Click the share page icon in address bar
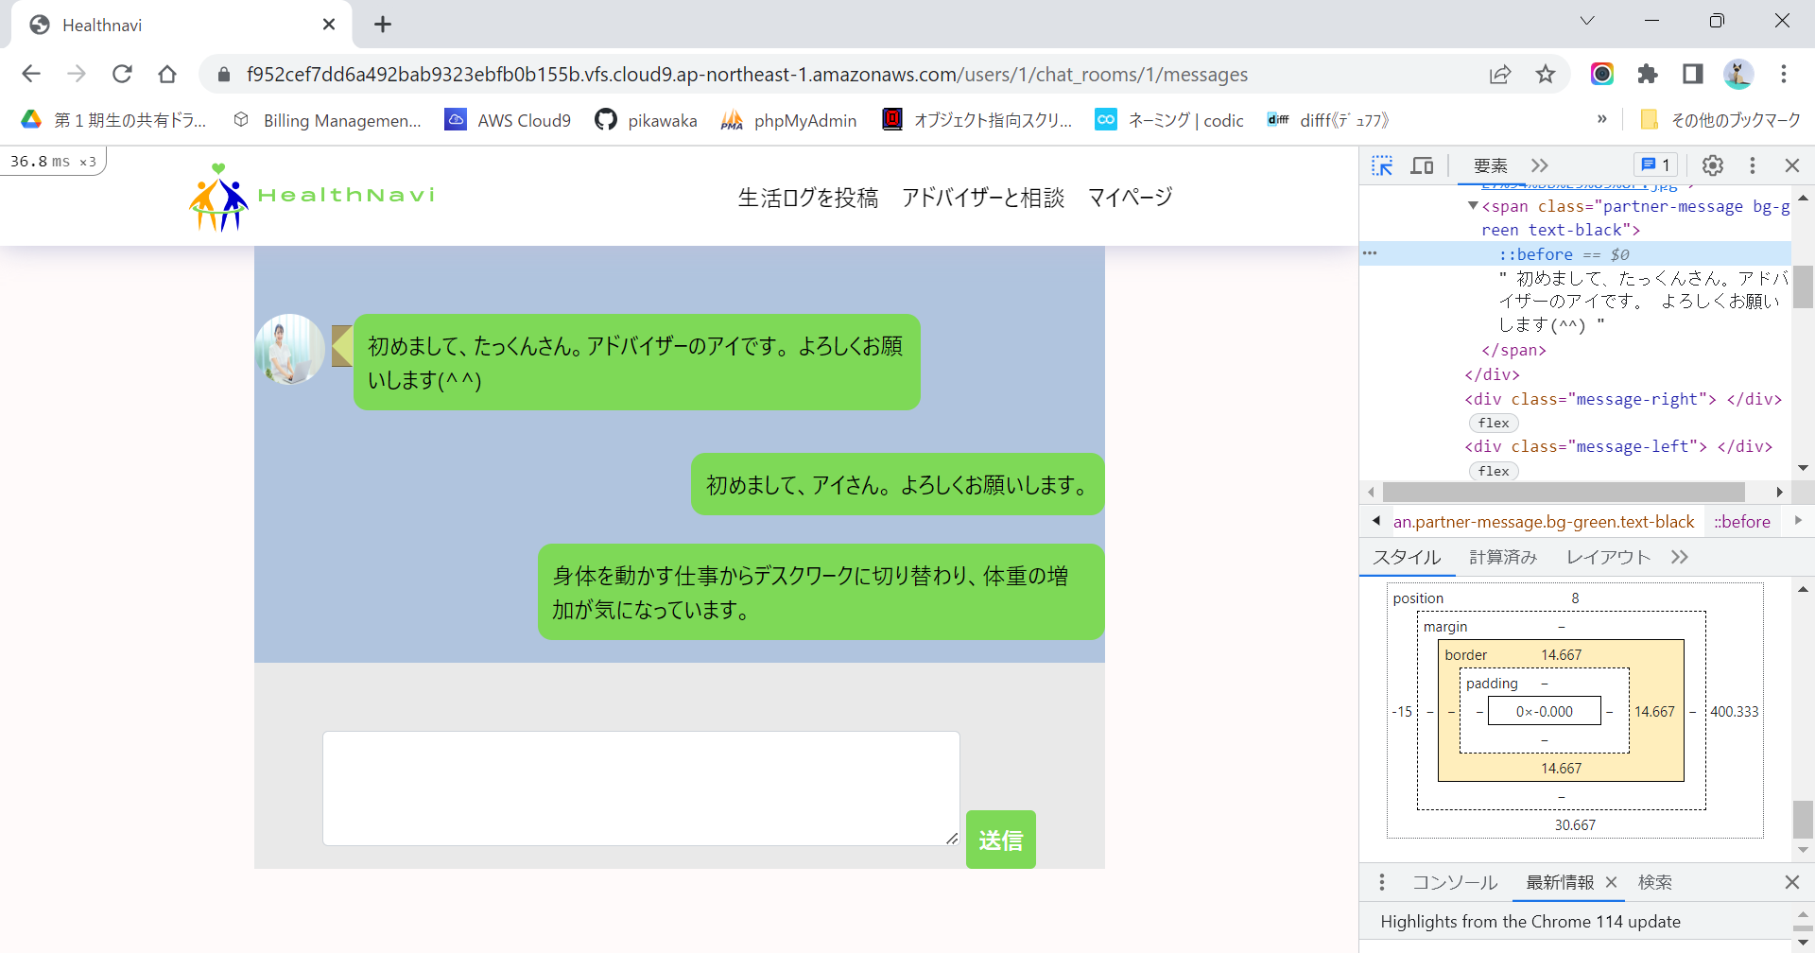This screenshot has height=953, width=1815. [x=1501, y=74]
